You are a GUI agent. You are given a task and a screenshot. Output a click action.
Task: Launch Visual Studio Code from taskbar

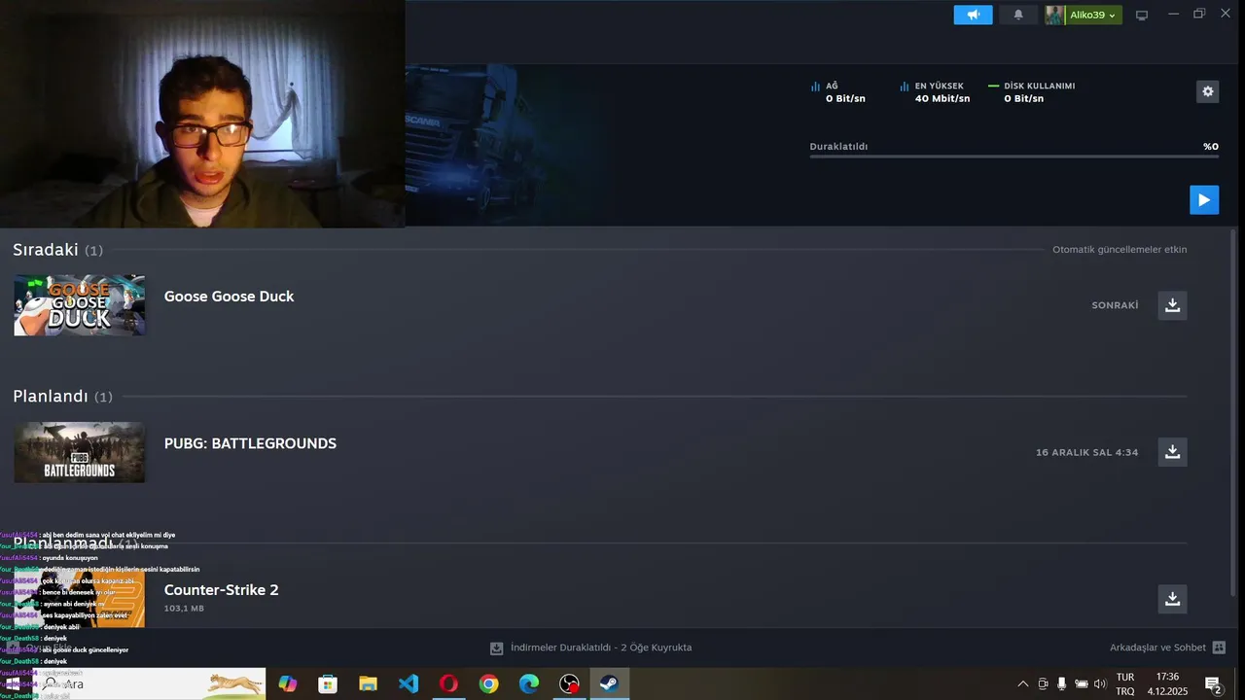(x=409, y=684)
